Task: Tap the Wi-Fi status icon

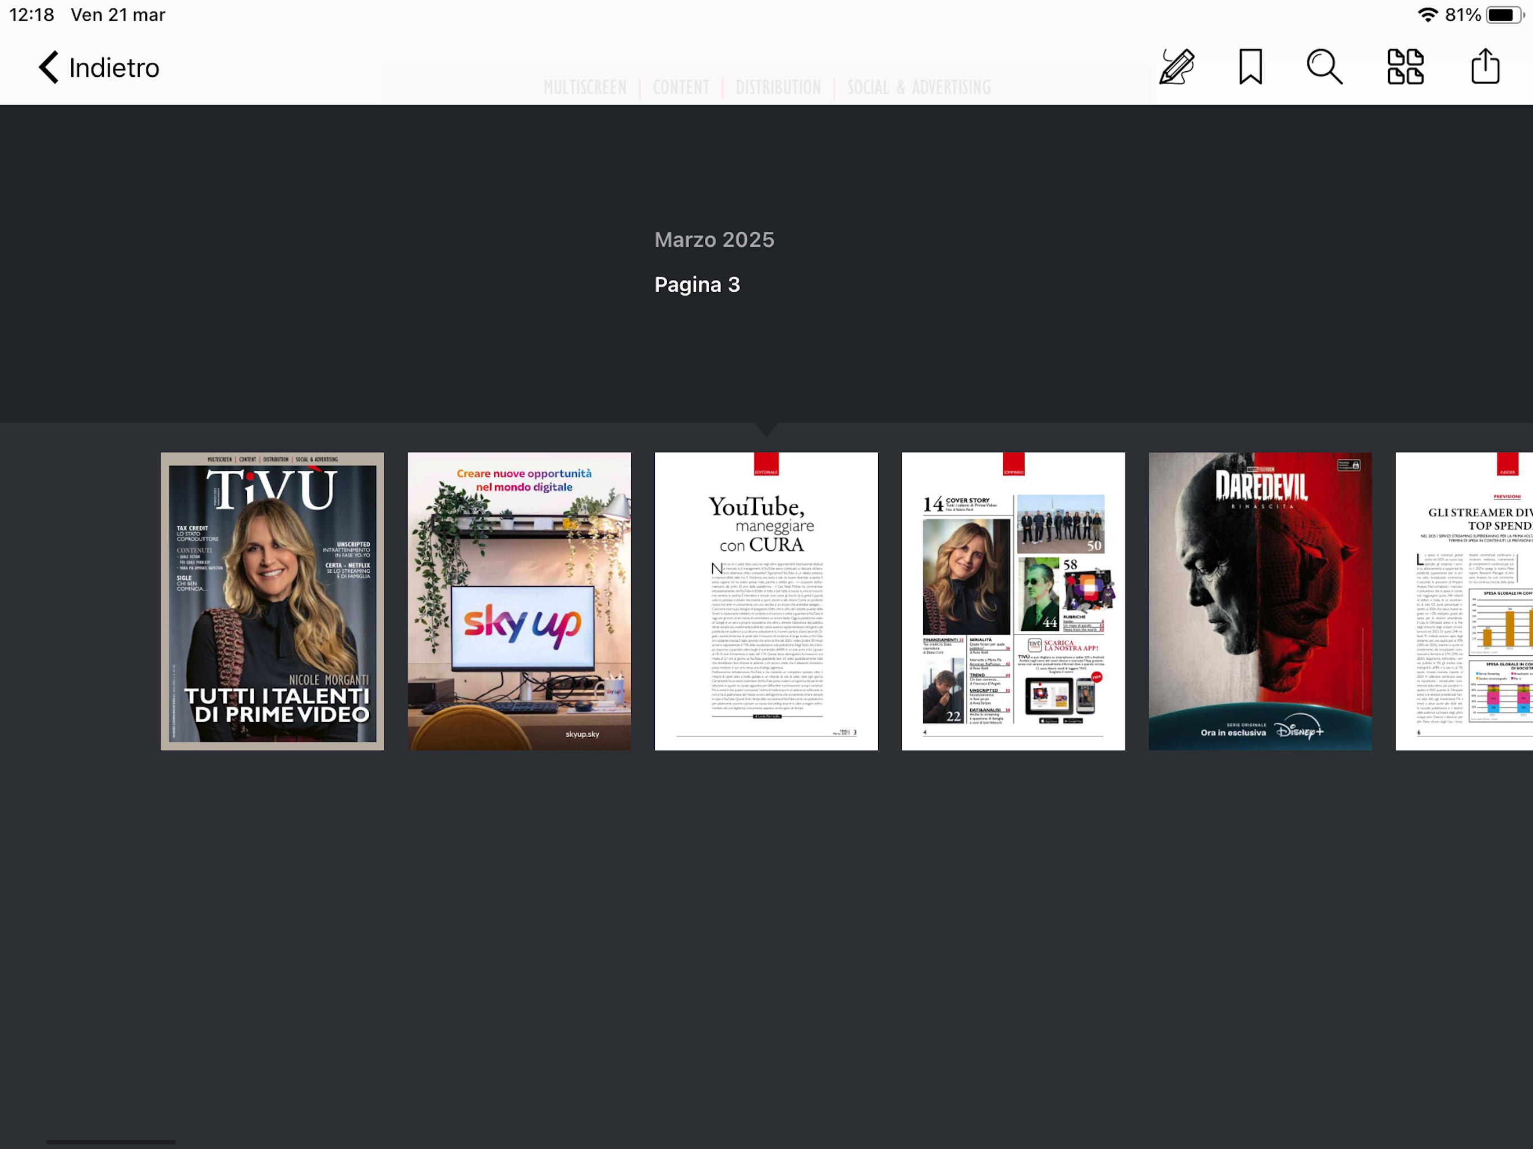Action: click(1428, 15)
